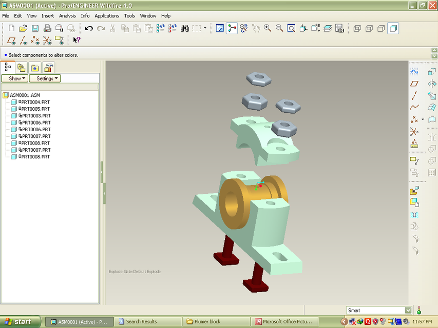Refit model to screen
438x328 pixels.
(x=291, y=28)
